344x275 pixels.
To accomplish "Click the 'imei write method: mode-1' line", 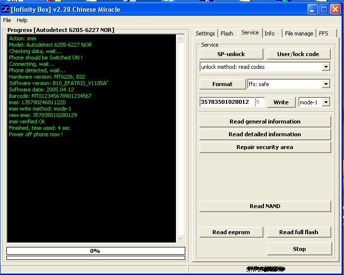I will click(x=40, y=109).
